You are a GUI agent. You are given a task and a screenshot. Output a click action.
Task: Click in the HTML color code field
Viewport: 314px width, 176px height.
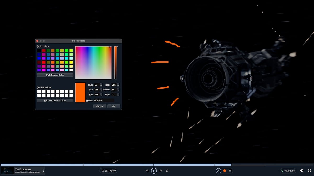click(104, 100)
